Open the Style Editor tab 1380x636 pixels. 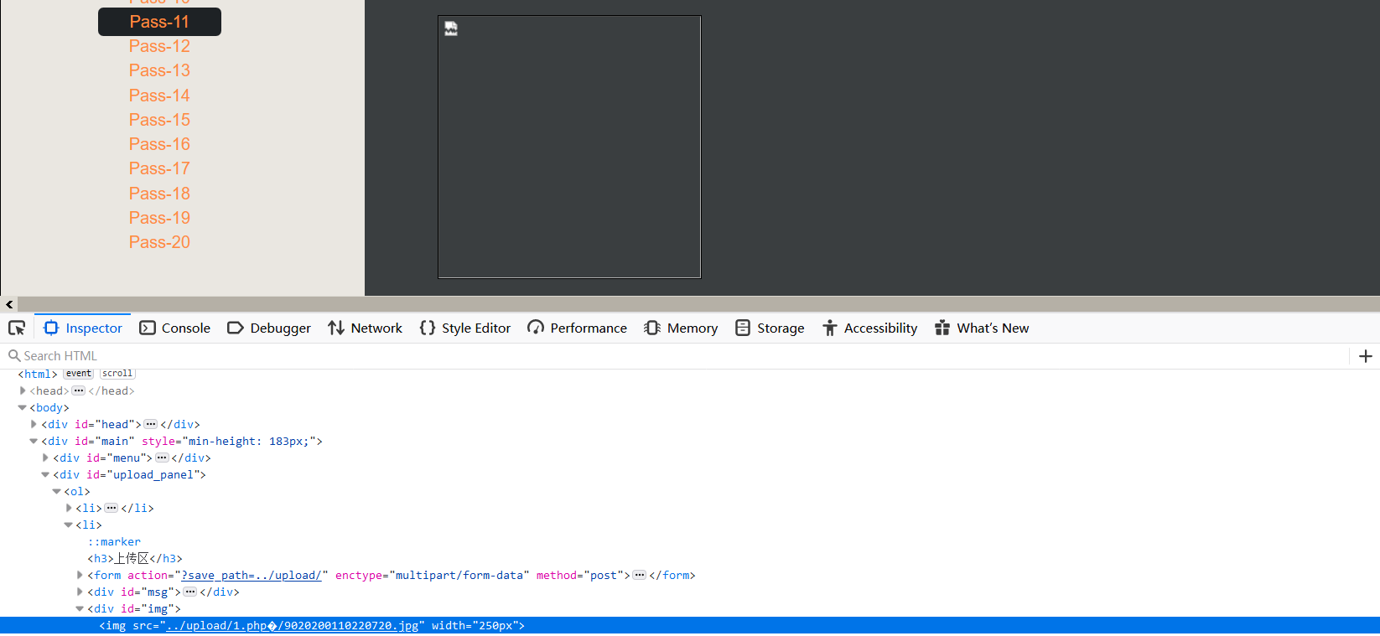pos(465,328)
